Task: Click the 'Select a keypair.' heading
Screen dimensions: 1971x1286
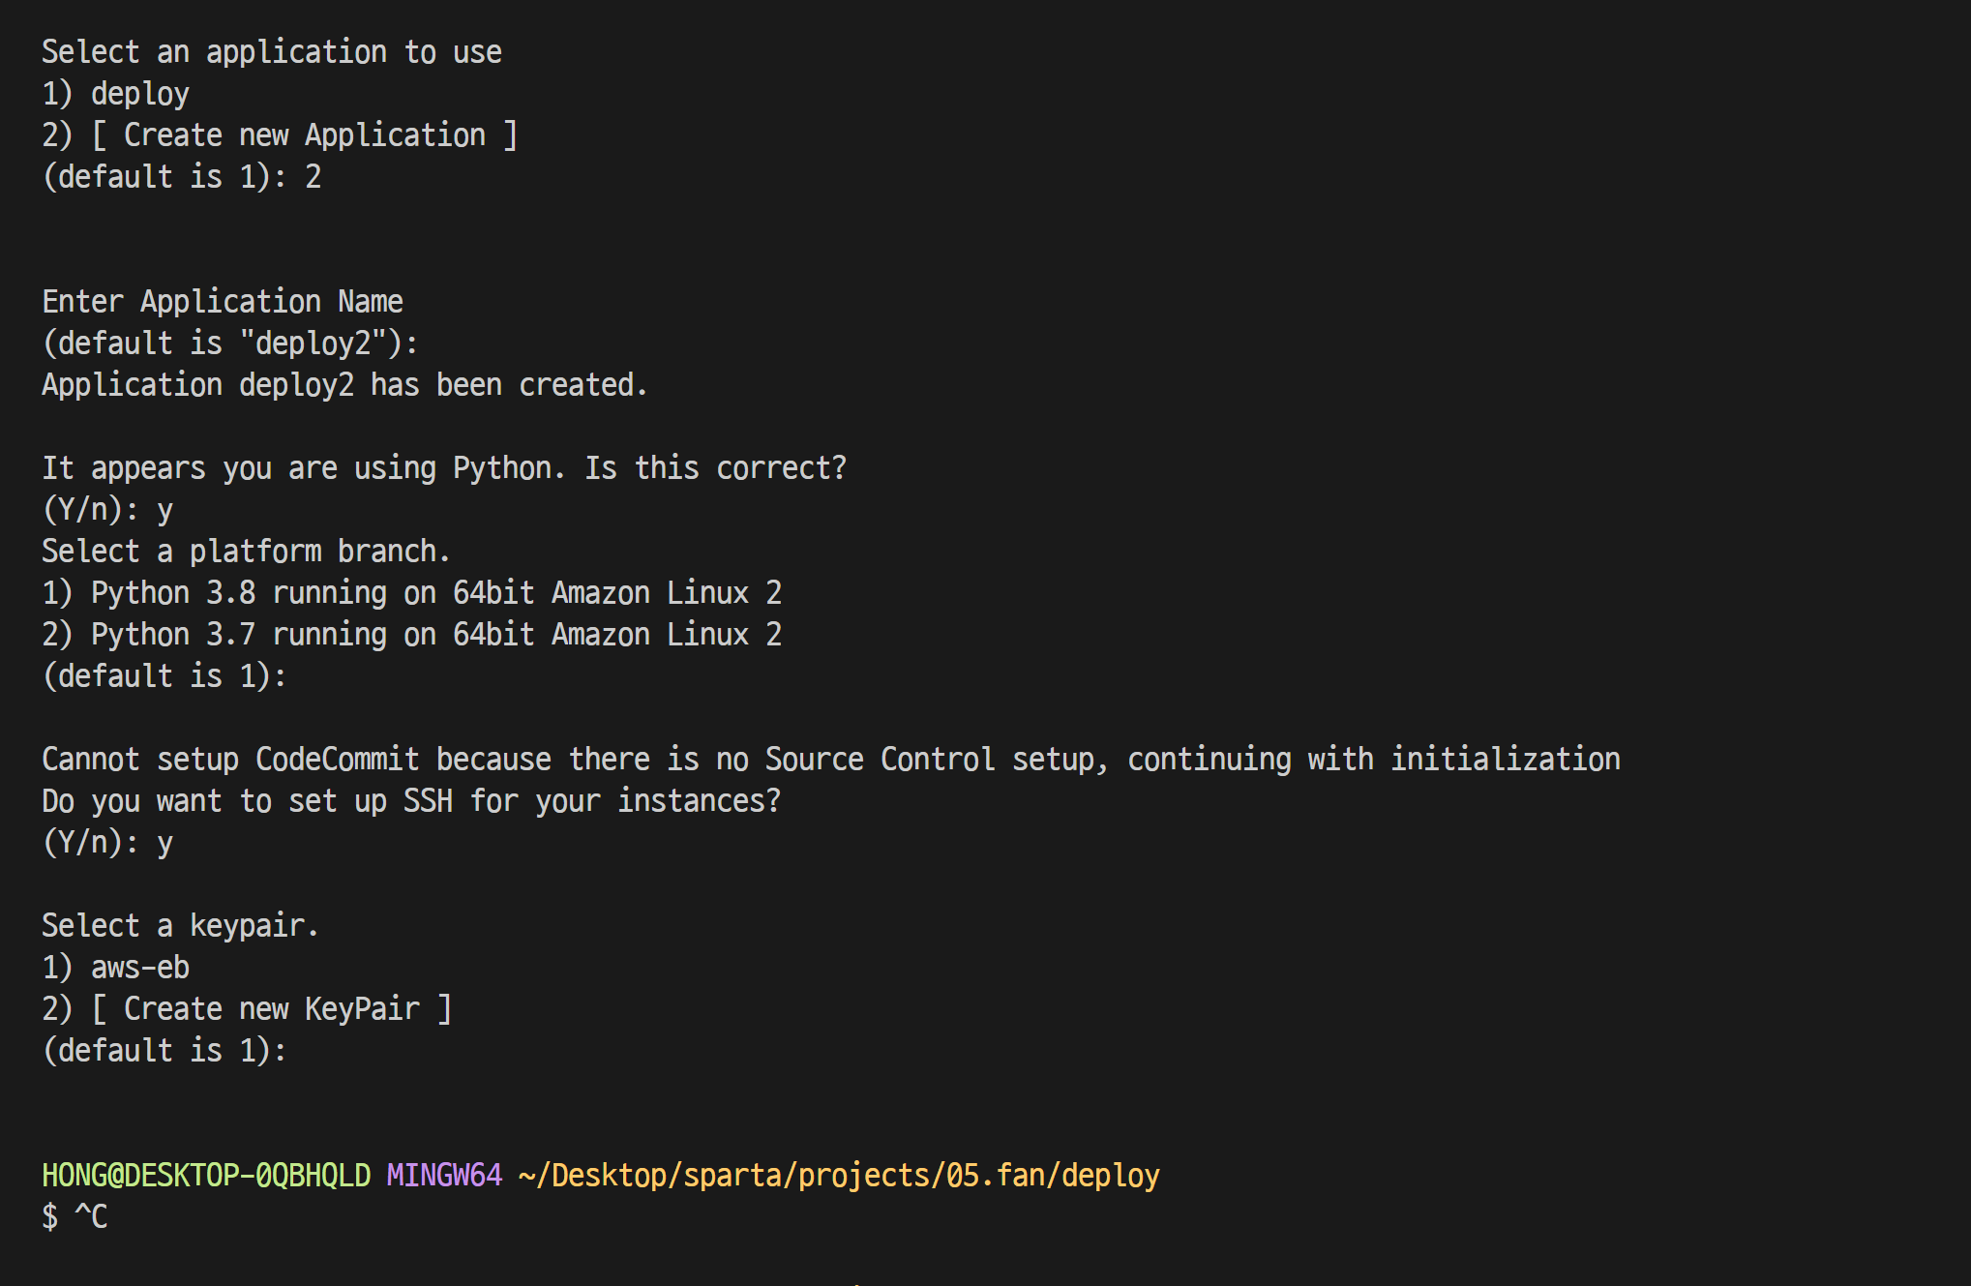Action: [180, 926]
